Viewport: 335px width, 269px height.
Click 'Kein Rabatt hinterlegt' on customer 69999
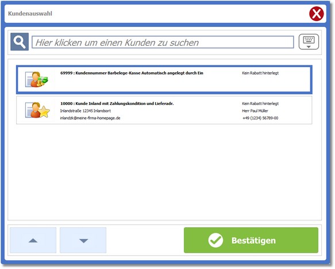260,73
